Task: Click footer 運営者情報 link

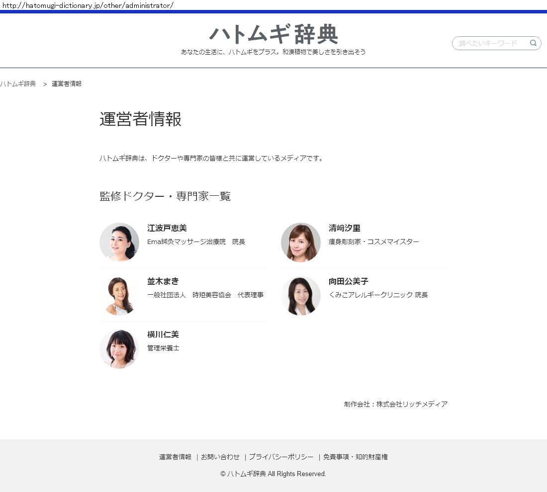Action: pyautogui.click(x=175, y=457)
